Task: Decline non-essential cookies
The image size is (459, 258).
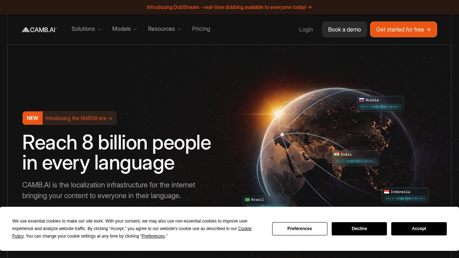Action: click(359, 229)
